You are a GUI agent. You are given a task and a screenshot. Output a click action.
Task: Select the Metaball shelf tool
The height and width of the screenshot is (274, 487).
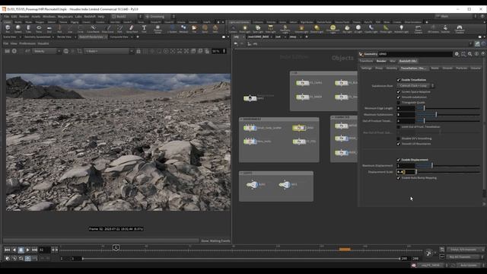pos(183,29)
